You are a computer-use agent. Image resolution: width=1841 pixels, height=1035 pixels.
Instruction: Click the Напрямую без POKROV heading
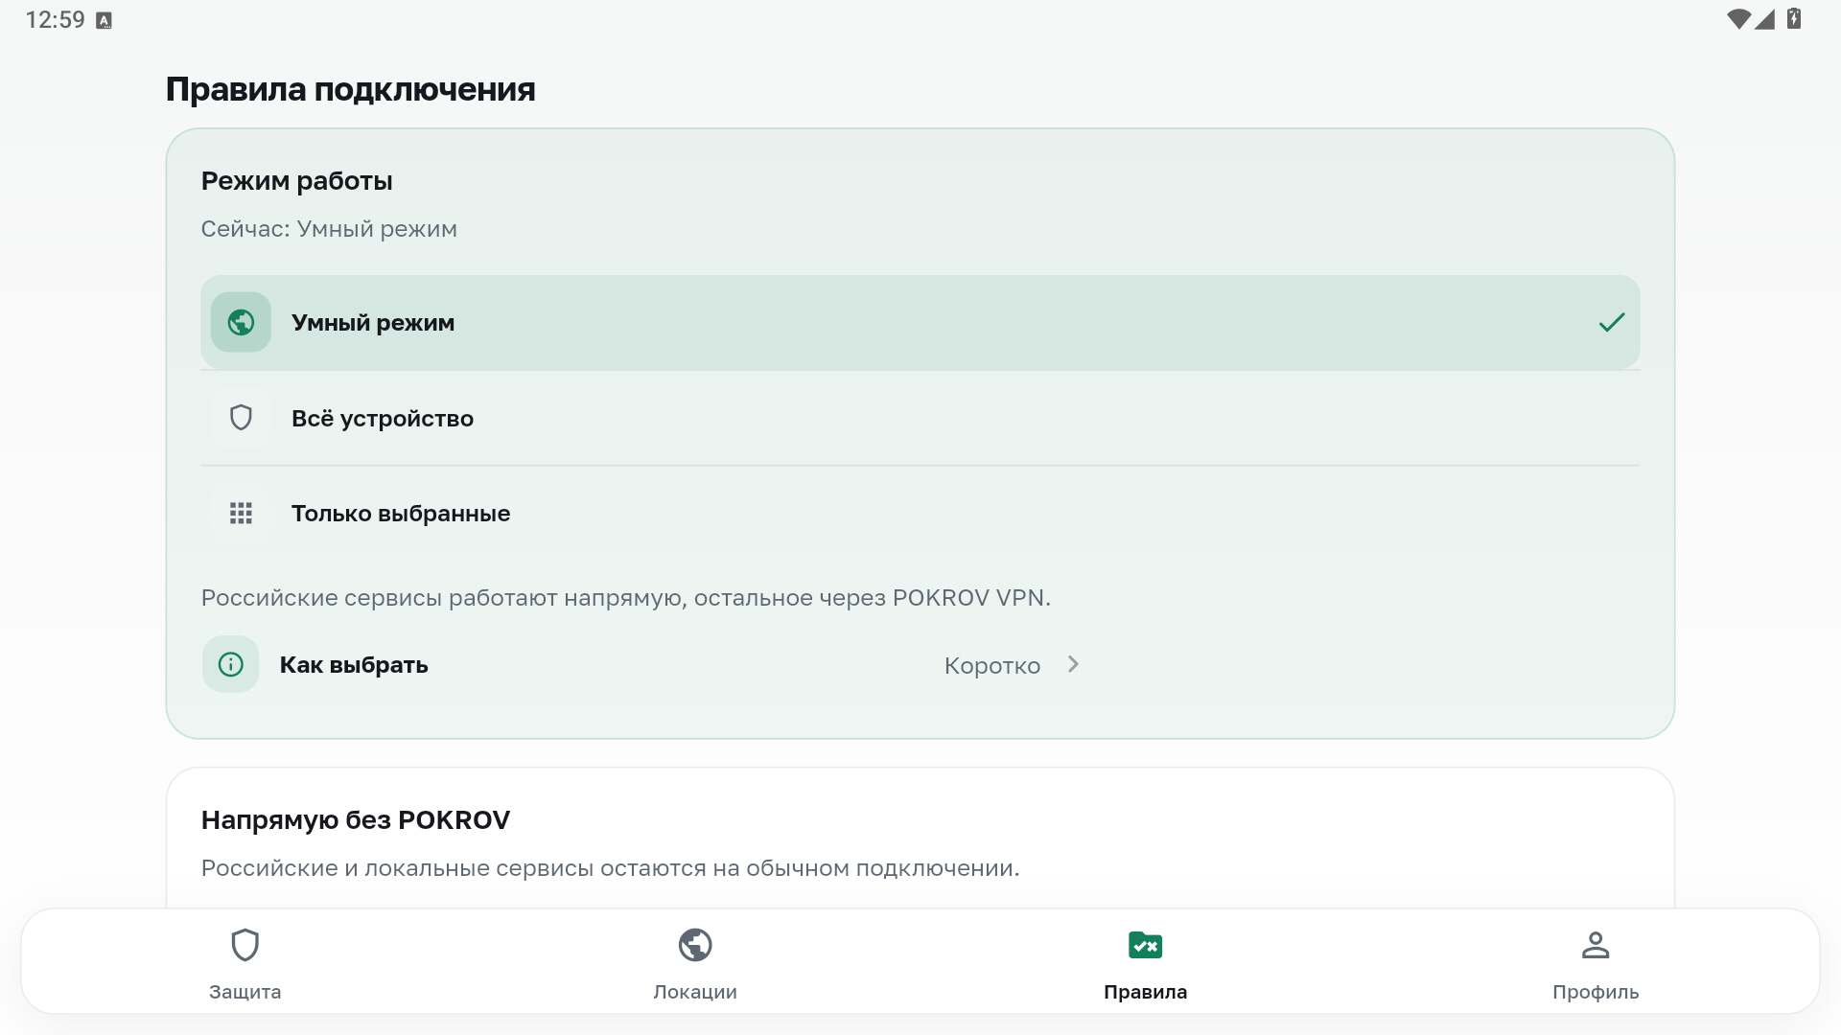tap(356, 820)
